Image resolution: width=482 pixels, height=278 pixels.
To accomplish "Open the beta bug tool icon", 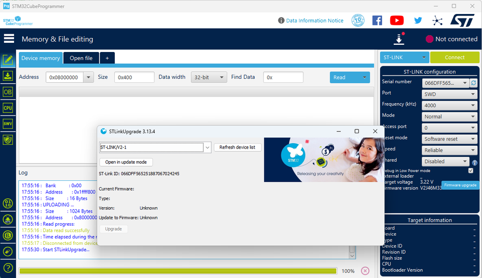I will point(8,219).
